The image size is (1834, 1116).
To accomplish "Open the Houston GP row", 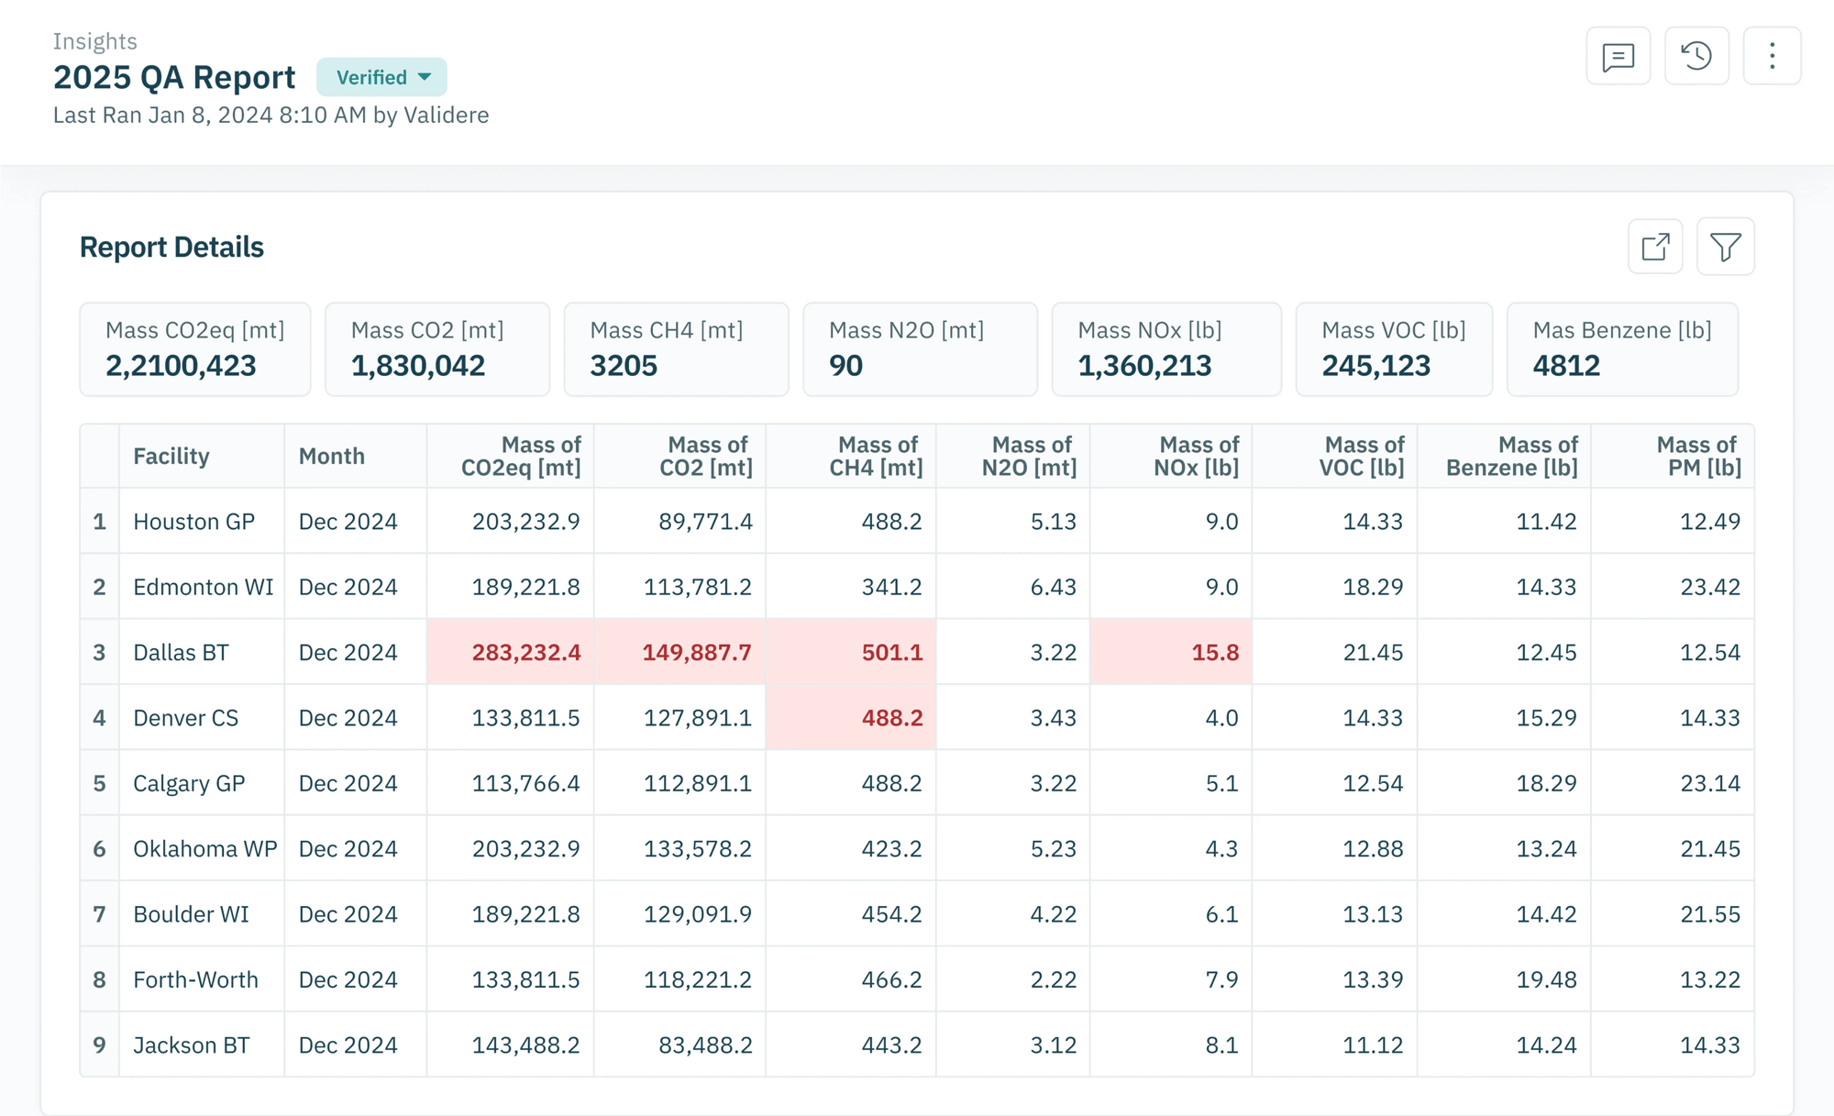I will (917, 521).
